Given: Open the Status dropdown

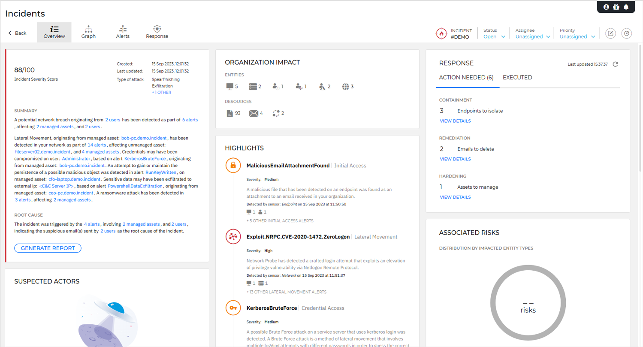Looking at the screenshot, I should tap(494, 36).
